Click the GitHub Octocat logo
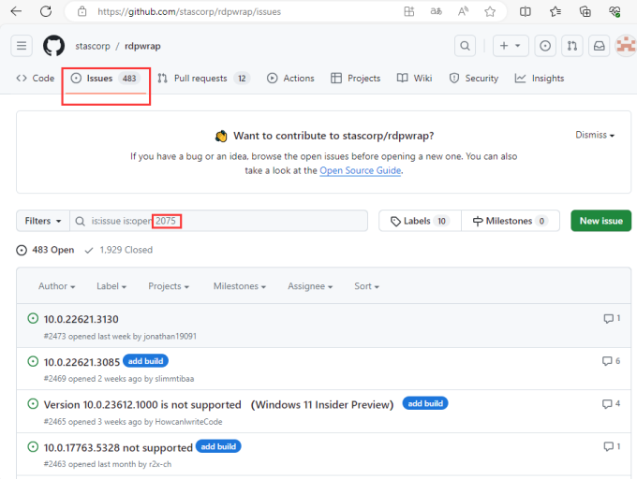The image size is (637, 479). [x=53, y=46]
